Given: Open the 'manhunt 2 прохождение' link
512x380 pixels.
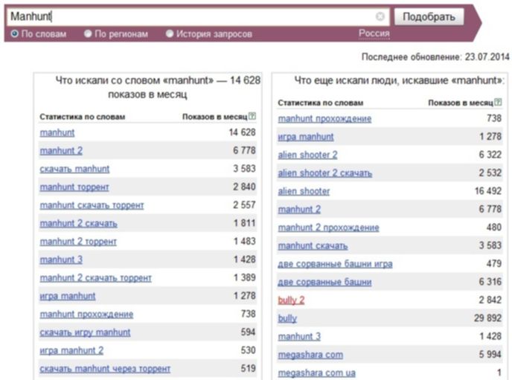Looking at the screenshot, I should 328,228.
